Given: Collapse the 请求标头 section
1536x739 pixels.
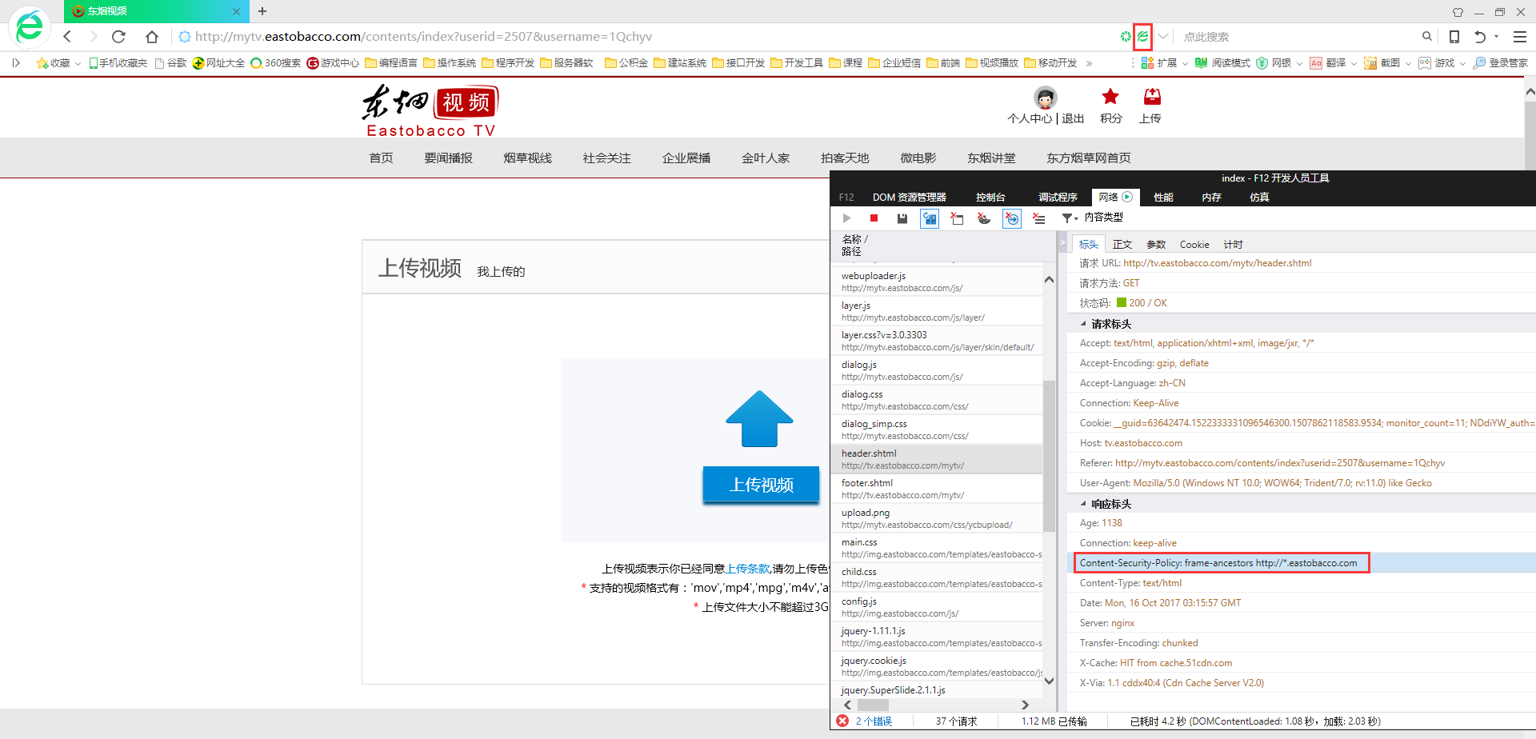Looking at the screenshot, I should tap(1084, 324).
